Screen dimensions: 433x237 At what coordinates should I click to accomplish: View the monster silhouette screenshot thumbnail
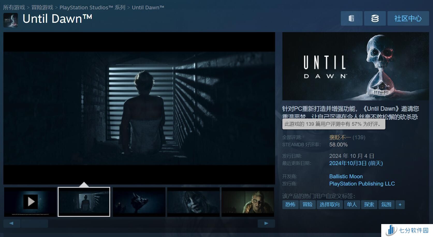click(x=139, y=202)
